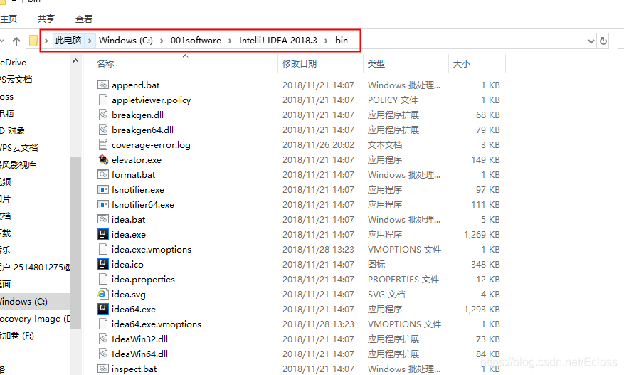
Task: Refresh the folder with the reload icon
Action: pyautogui.click(x=603, y=41)
